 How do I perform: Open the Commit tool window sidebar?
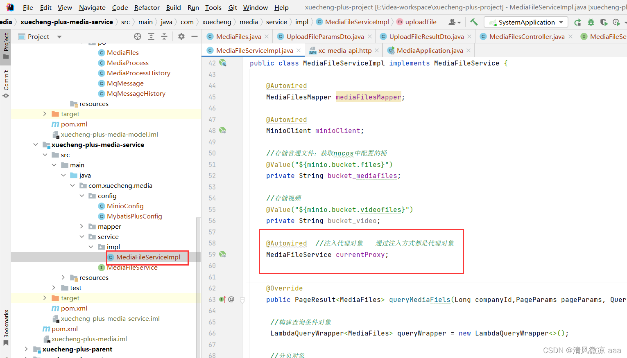click(6, 84)
